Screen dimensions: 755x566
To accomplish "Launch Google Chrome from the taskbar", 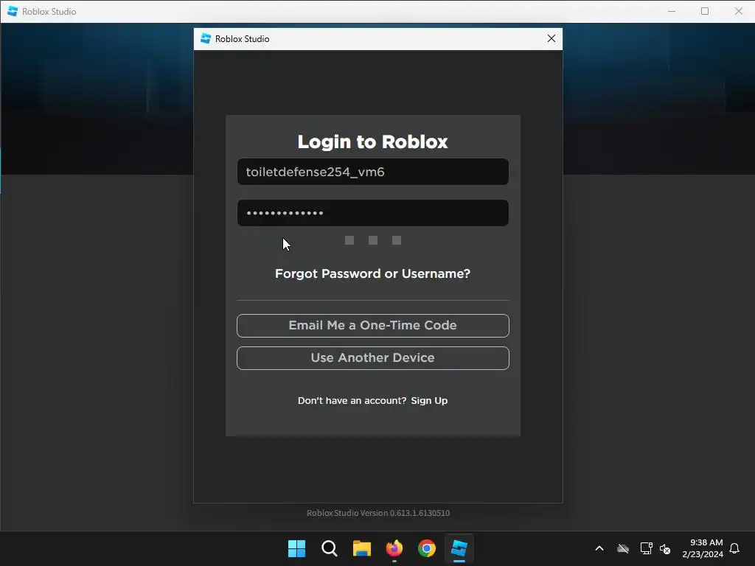I will point(427,548).
